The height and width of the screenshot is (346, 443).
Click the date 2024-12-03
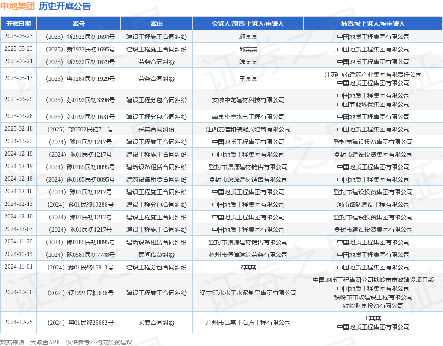[19, 229]
